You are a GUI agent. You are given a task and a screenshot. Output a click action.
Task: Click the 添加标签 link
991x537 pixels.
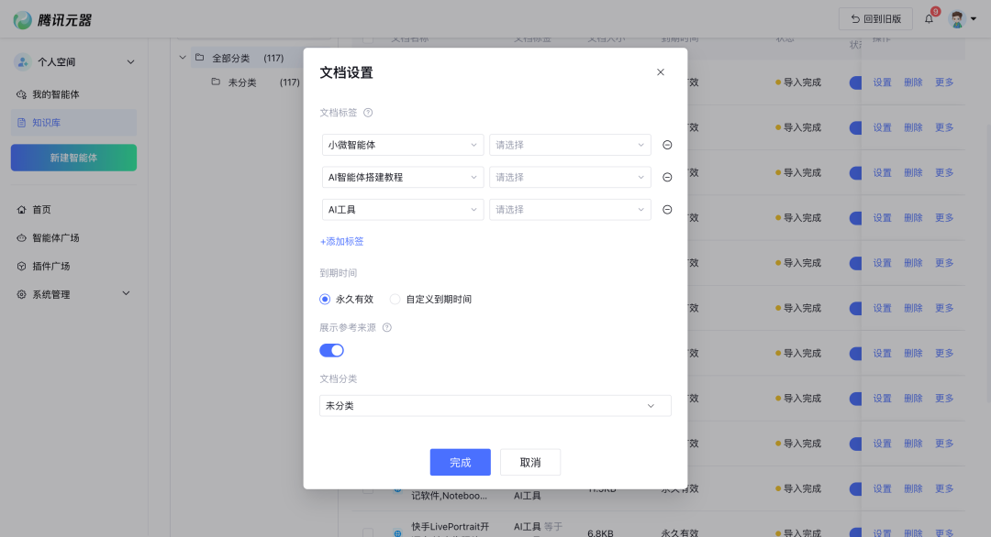(x=342, y=242)
